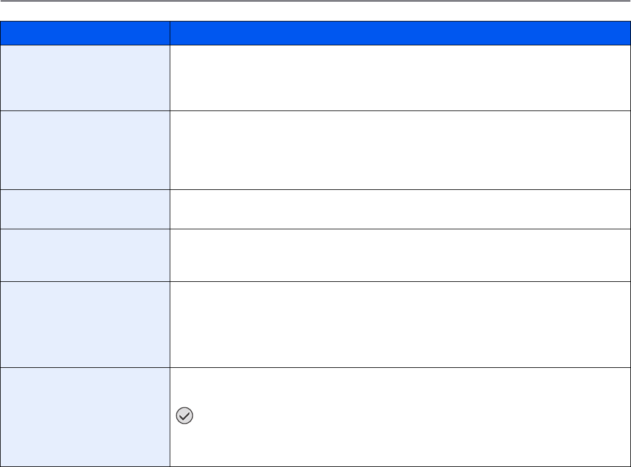Click the first white cell under the header
The image size is (631, 467).
(400, 78)
